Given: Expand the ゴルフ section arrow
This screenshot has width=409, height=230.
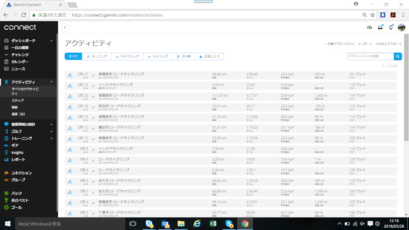Looking at the screenshot, I should [x=52, y=132].
